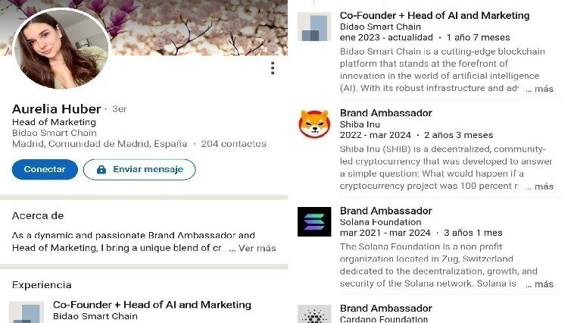Click the Bidao logo under Experiencia
Screen dimensions: 574x323
point(25,312)
